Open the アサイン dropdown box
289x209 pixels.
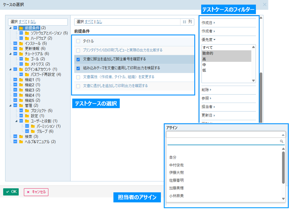[x=226, y=134]
